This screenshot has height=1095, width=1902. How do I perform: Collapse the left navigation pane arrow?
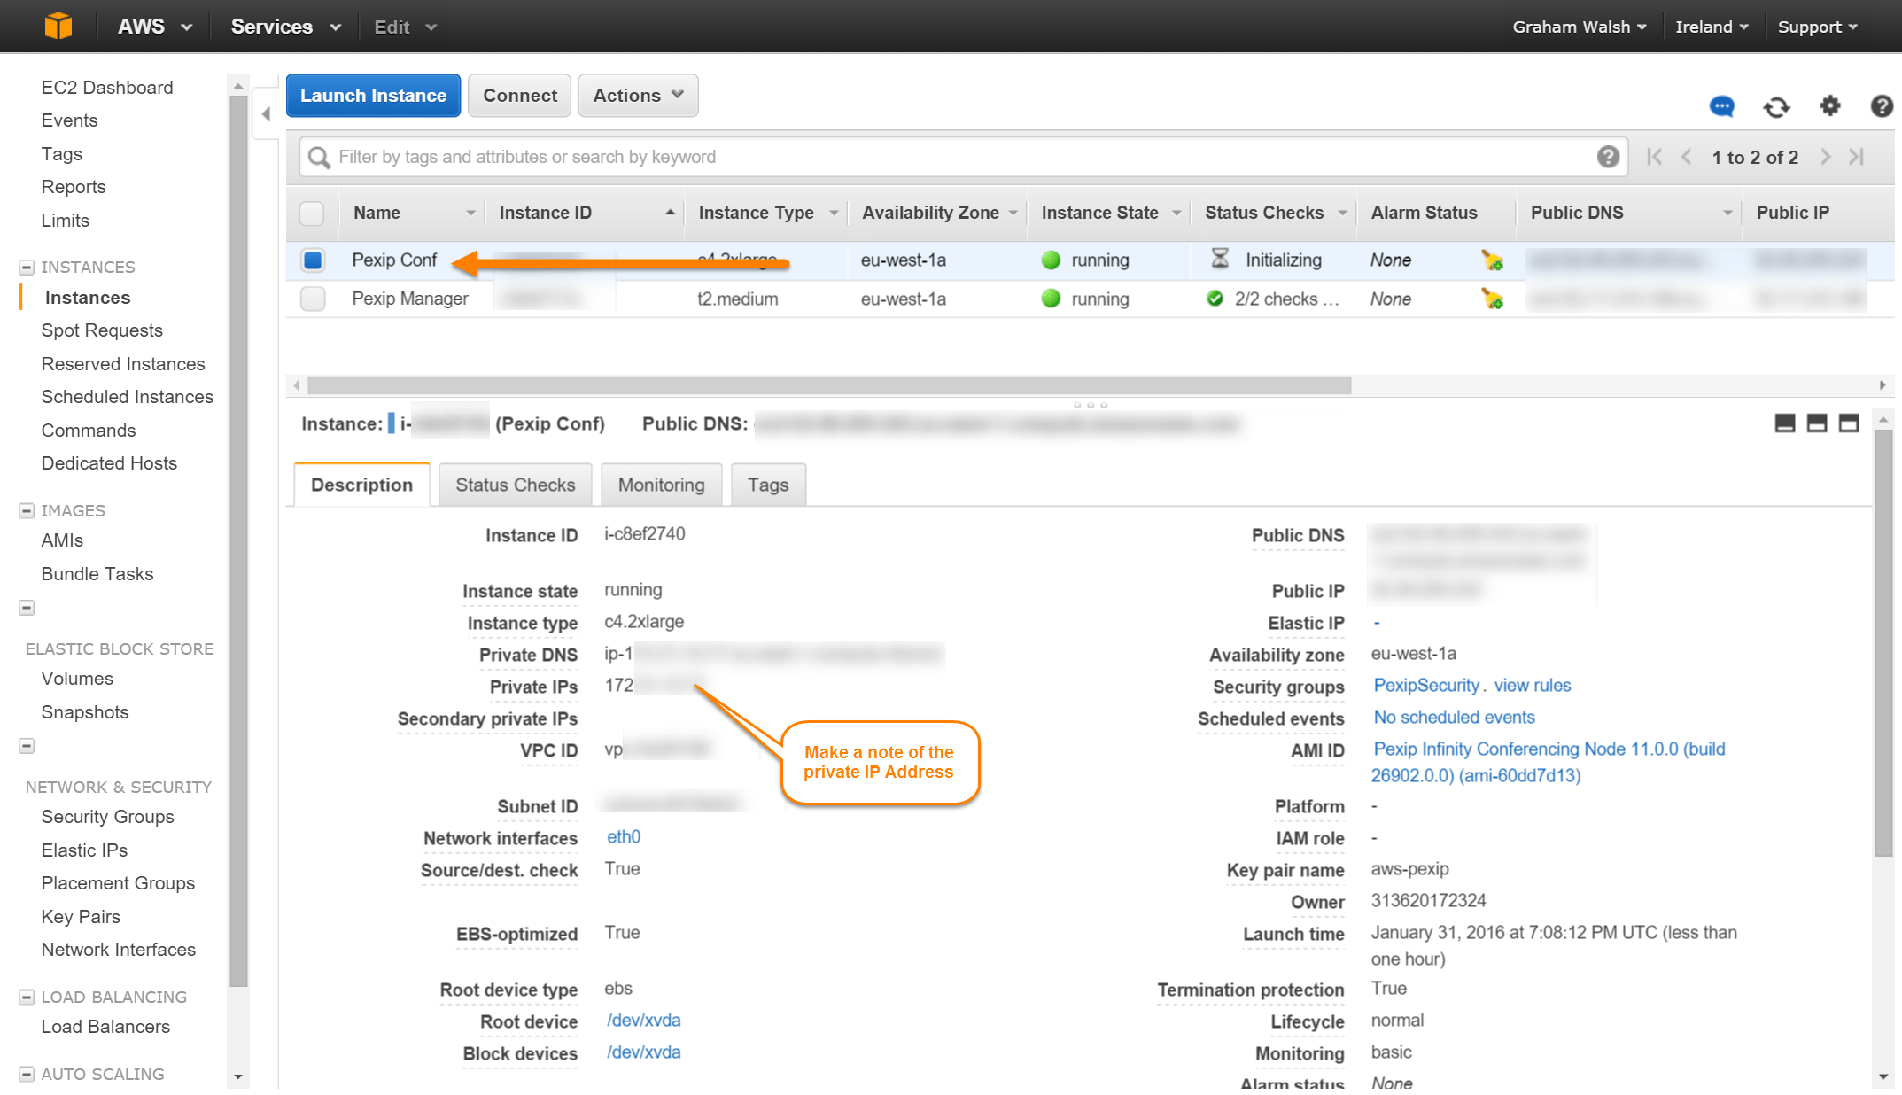point(267,113)
